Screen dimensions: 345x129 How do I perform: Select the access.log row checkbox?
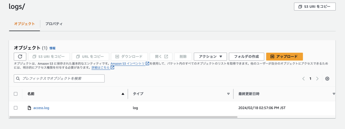tap(16, 108)
